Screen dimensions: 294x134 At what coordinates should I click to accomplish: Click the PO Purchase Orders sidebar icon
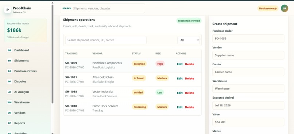pyautogui.click(x=9, y=71)
